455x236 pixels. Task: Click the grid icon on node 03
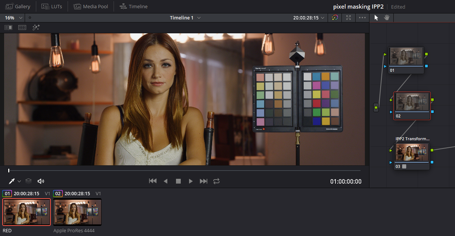[x=404, y=166]
